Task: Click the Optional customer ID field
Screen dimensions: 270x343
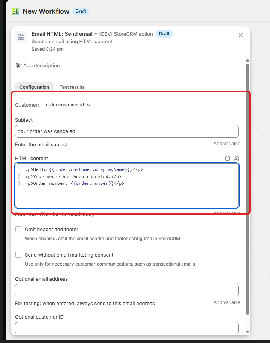Action: 127,328
